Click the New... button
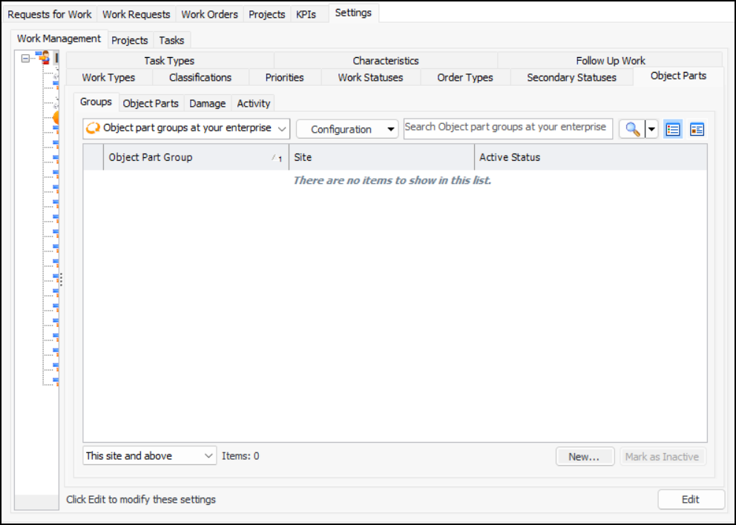736x525 pixels. coord(585,456)
